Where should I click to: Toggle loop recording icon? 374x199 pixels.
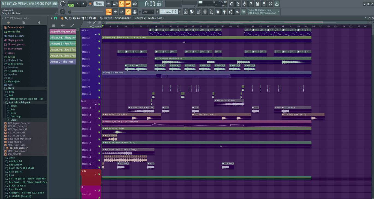click(135, 4)
